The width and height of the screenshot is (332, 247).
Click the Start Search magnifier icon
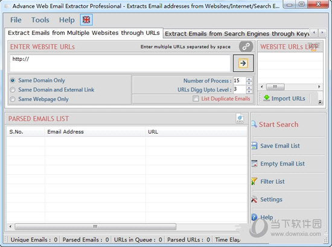tap(254, 124)
